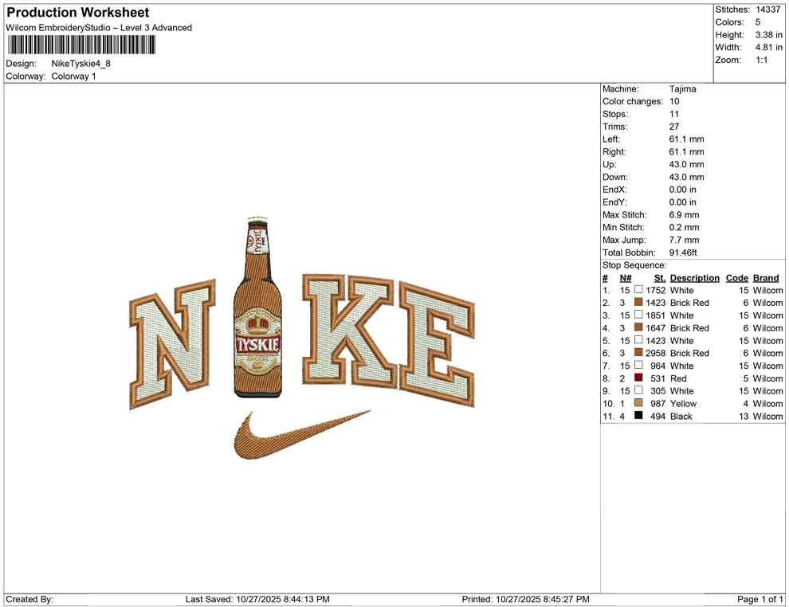Click the stitch count '14337'

coord(767,10)
